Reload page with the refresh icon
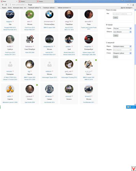The height and width of the screenshot is (171, 136). coord(10,5)
